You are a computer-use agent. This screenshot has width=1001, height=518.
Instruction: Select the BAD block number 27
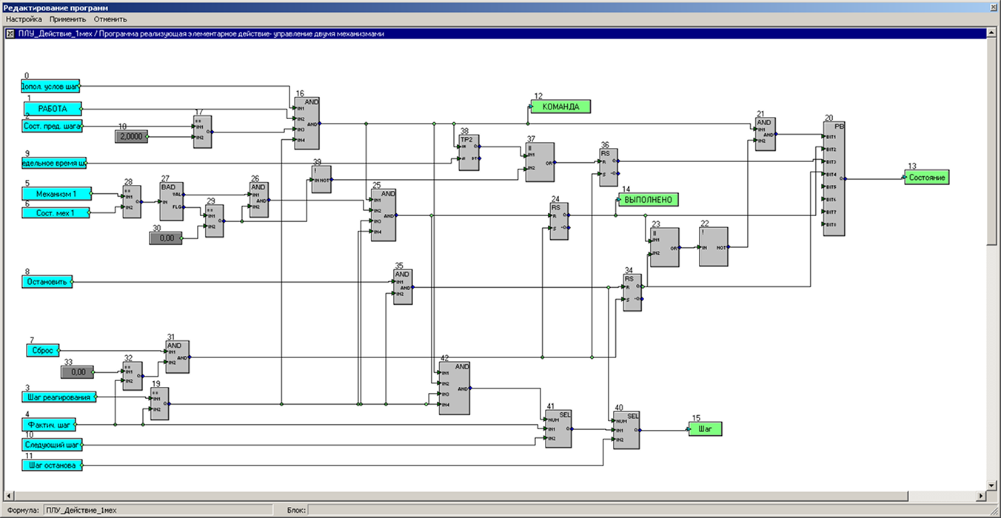click(171, 201)
